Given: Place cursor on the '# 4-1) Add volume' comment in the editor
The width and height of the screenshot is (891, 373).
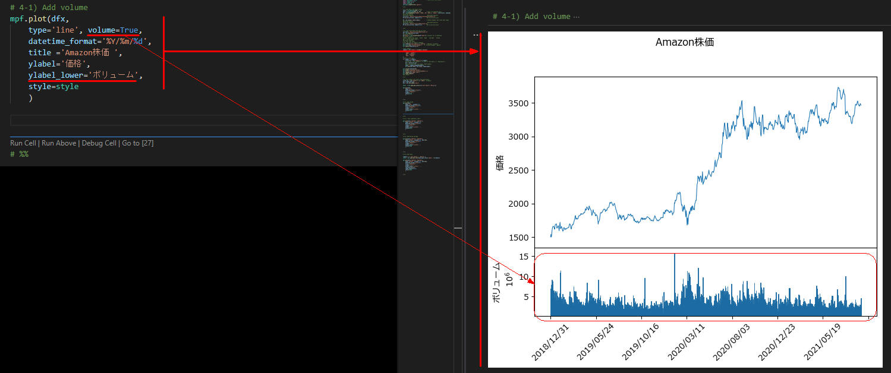Looking at the screenshot, I should (49, 8).
